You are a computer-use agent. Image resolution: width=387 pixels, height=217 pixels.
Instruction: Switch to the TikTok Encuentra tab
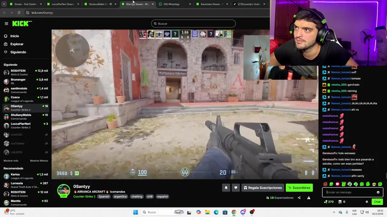click(249, 4)
